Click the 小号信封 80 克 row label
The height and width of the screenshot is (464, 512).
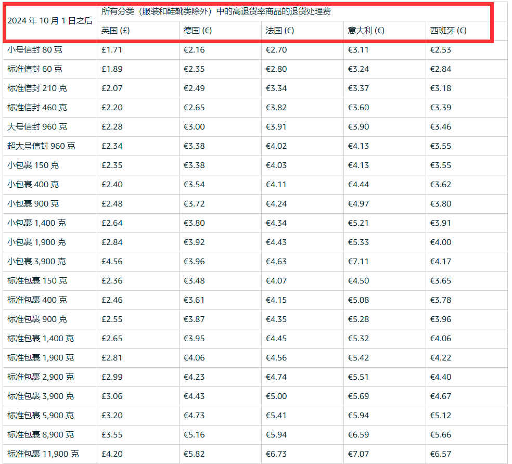coord(35,50)
